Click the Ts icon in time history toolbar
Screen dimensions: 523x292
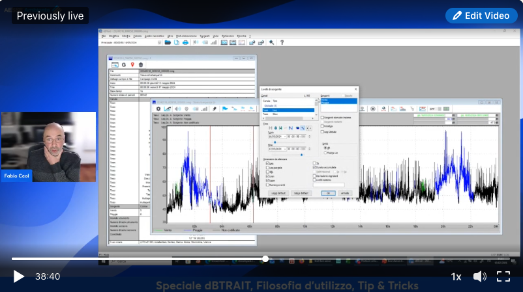pos(412,109)
